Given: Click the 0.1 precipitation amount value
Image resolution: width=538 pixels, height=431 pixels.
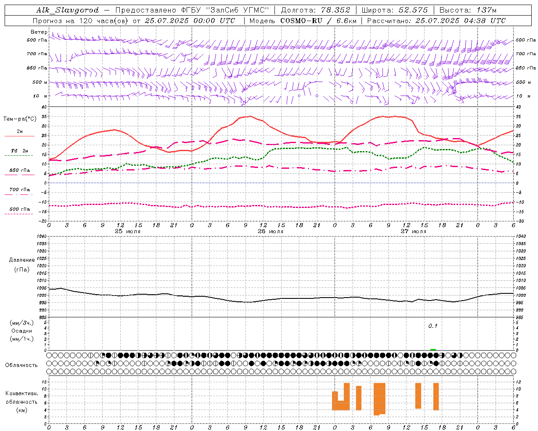Looking at the screenshot, I should (433, 326).
